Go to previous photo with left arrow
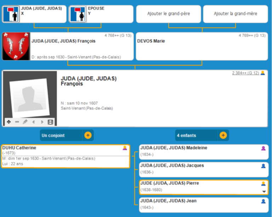Screen dimensions: 272x217 click(x=34, y=122)
